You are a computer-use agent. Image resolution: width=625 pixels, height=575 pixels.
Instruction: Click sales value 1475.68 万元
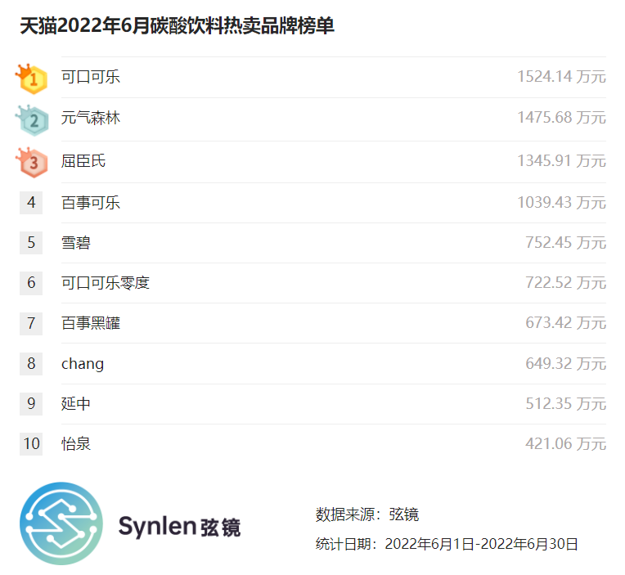pyautogui.click(x=562, y=118)
